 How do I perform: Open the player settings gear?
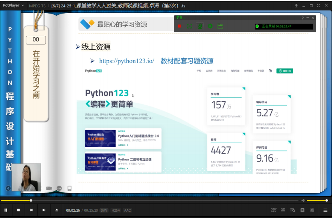(x=312, y=210)
